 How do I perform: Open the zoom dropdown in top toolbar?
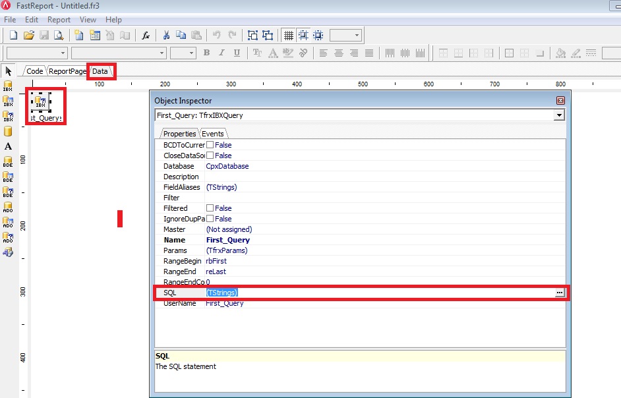pyautogui.click(x=357, y=36)
